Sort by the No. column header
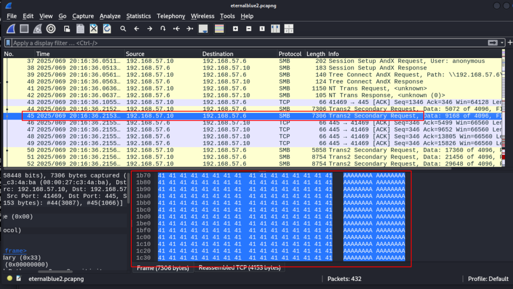 [x=19, y=54]
